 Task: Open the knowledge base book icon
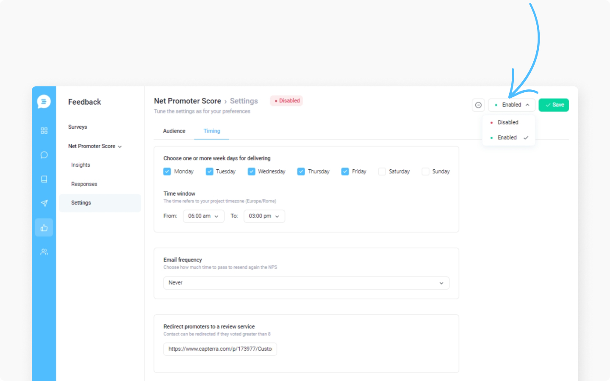tap(44, 179)
